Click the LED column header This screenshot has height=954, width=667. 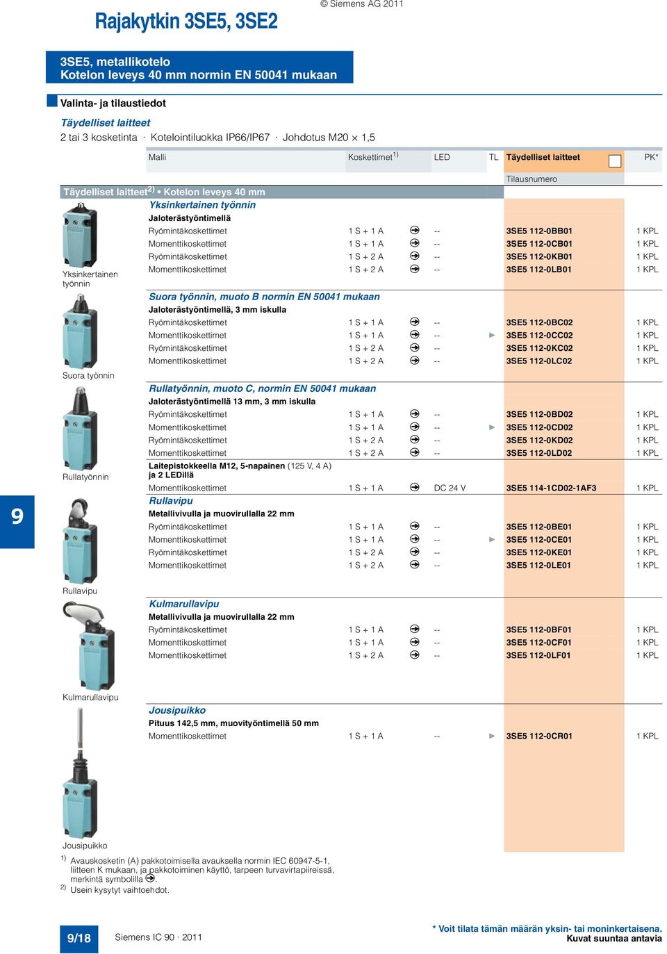coord(442,157)
